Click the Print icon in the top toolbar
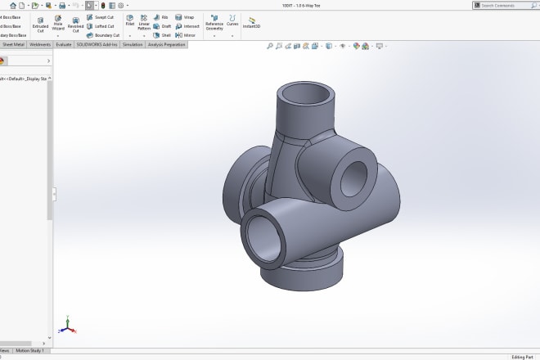This screenshot has width=540, height=360. [62, 5]
